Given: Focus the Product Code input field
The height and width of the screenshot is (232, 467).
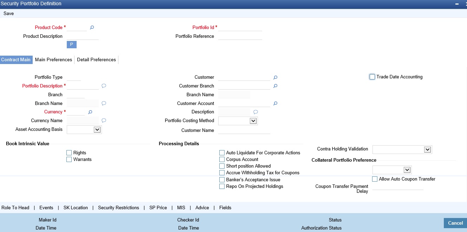Looking at the screenshot, I should 77,28.
